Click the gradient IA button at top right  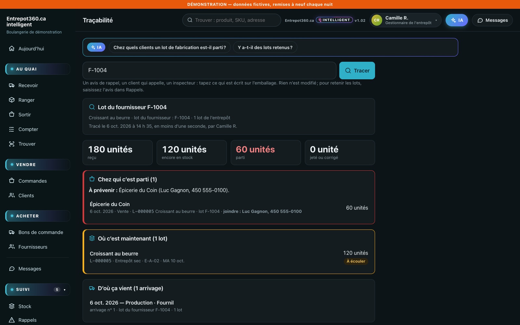point(457,20)
